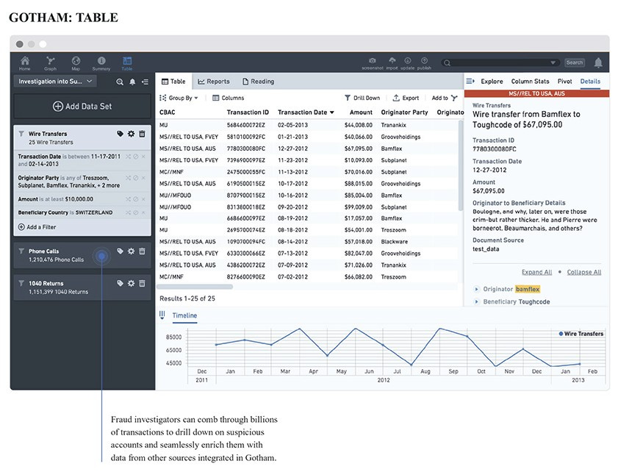Open the Explore tab
This screenshot has width=618, height=472.
pyautogui.click(x=492, y=81)
